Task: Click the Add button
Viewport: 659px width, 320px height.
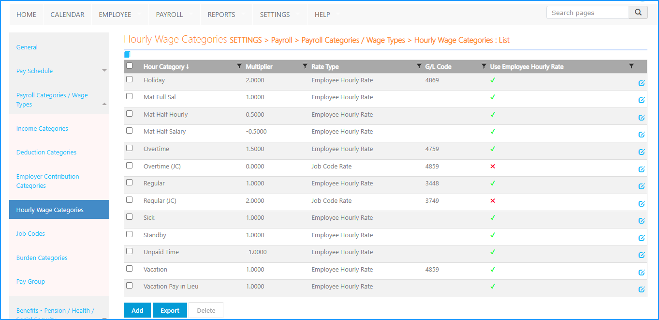Action: point(137,310)
